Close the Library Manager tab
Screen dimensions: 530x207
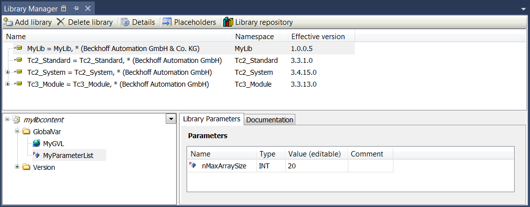(87, 8)
